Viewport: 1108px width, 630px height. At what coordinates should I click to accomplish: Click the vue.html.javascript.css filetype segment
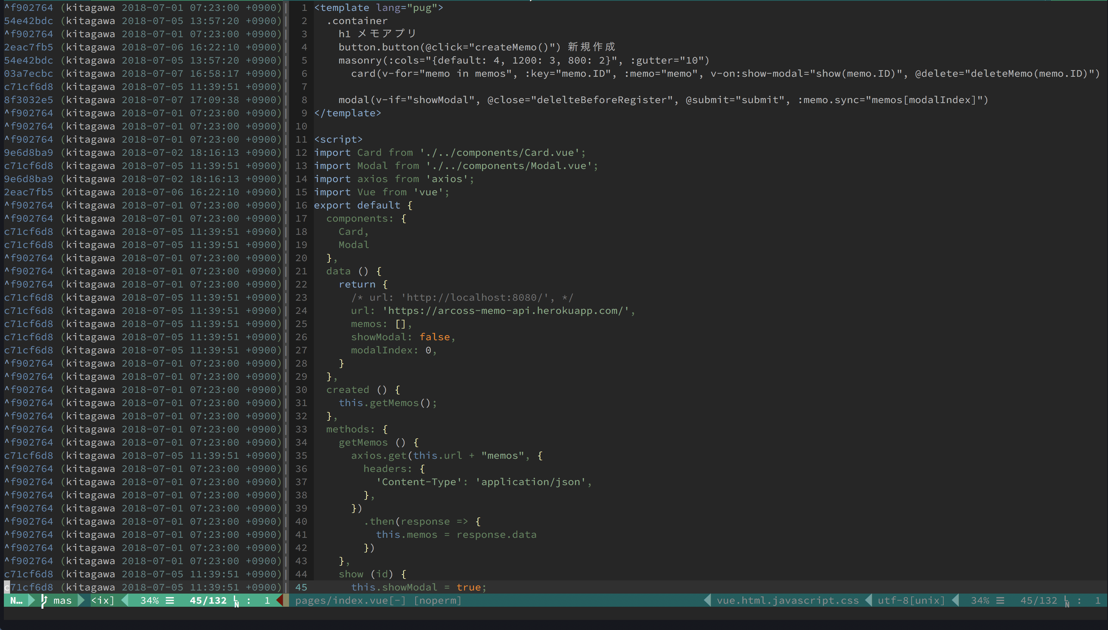coord(787,601)
